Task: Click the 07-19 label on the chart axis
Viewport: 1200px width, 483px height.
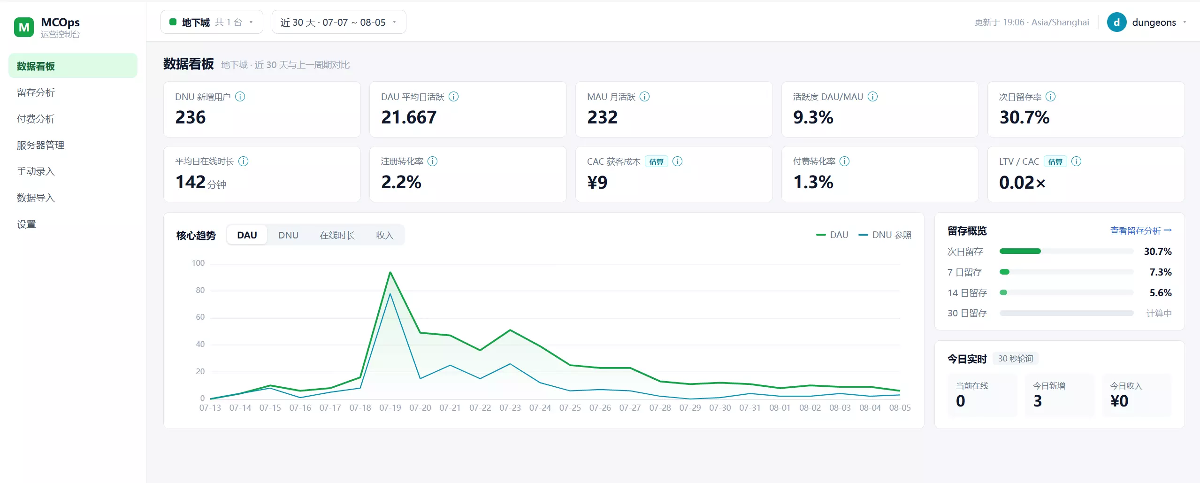Action: point(390,407)
